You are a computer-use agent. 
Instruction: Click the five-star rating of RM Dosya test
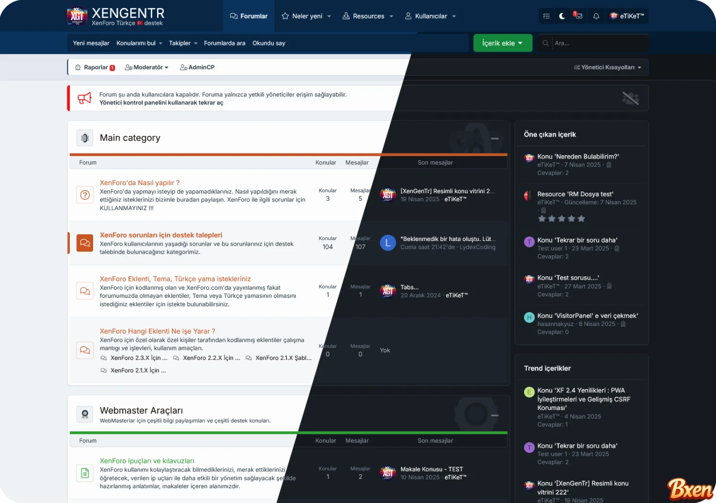pyautogui.click(x=561, y=219)
